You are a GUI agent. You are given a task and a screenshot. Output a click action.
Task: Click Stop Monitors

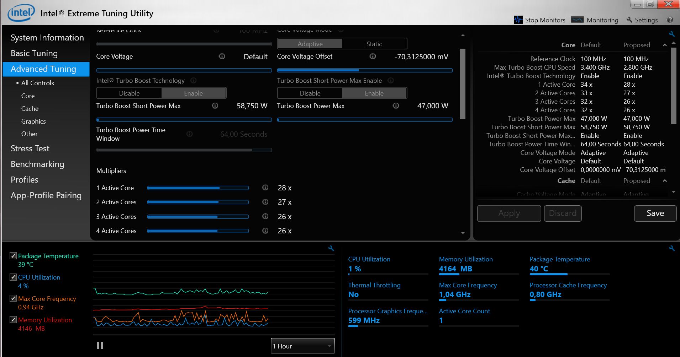[x=540, y=20]
